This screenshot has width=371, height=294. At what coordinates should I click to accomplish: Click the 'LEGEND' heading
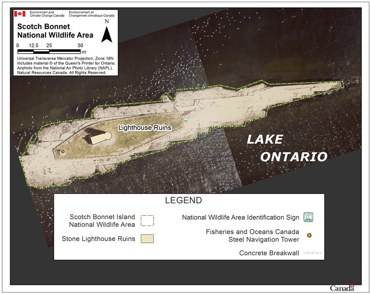tap(183, 200)
